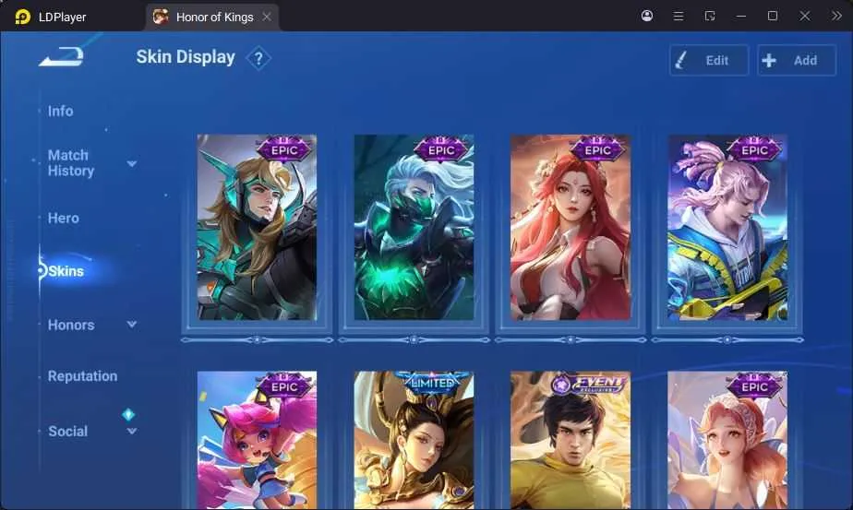Select the Skins section

coord(66,271)
